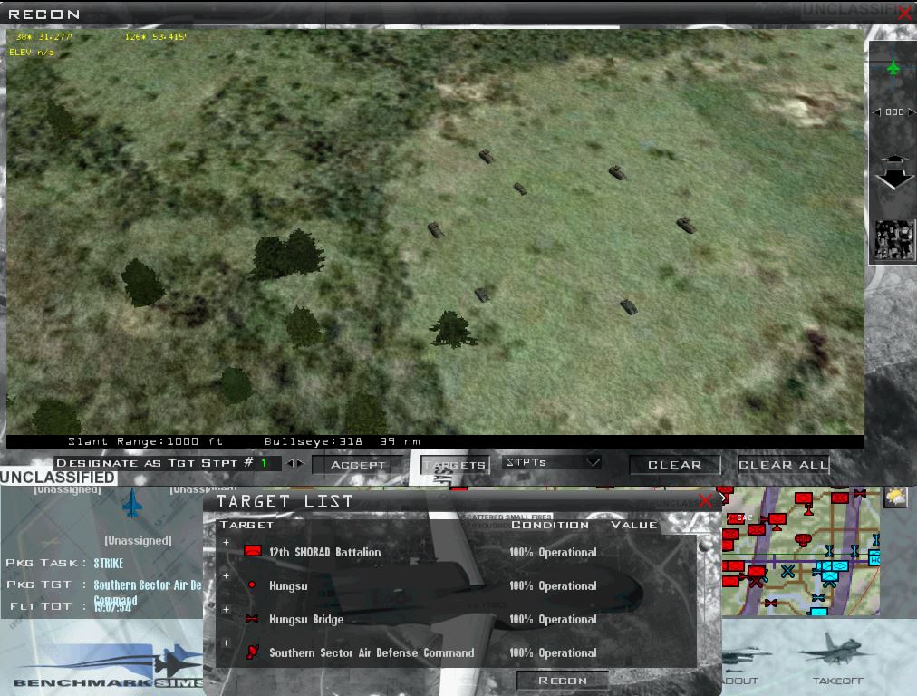
Task: Click the Clear All button
Action: click(783, 465)
